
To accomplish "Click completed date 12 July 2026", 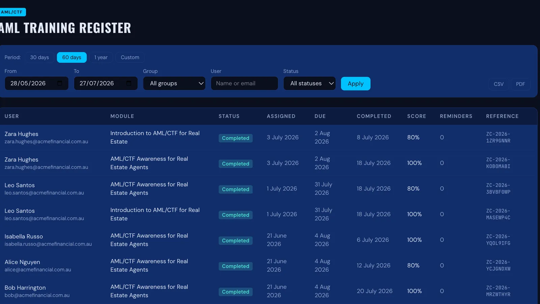I will tap(374, 265).
